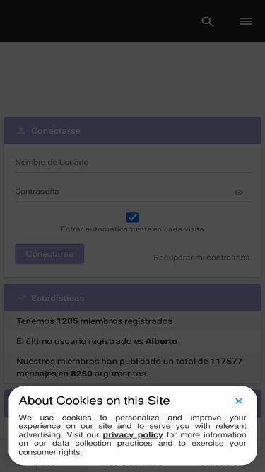Open the profile of user Alberto
Image resolution: width=265 pixels, height=472 pixels.
pyautogui.click(x=161, y=341)
